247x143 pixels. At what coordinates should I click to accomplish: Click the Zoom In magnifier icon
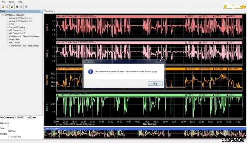coord(17,7)
